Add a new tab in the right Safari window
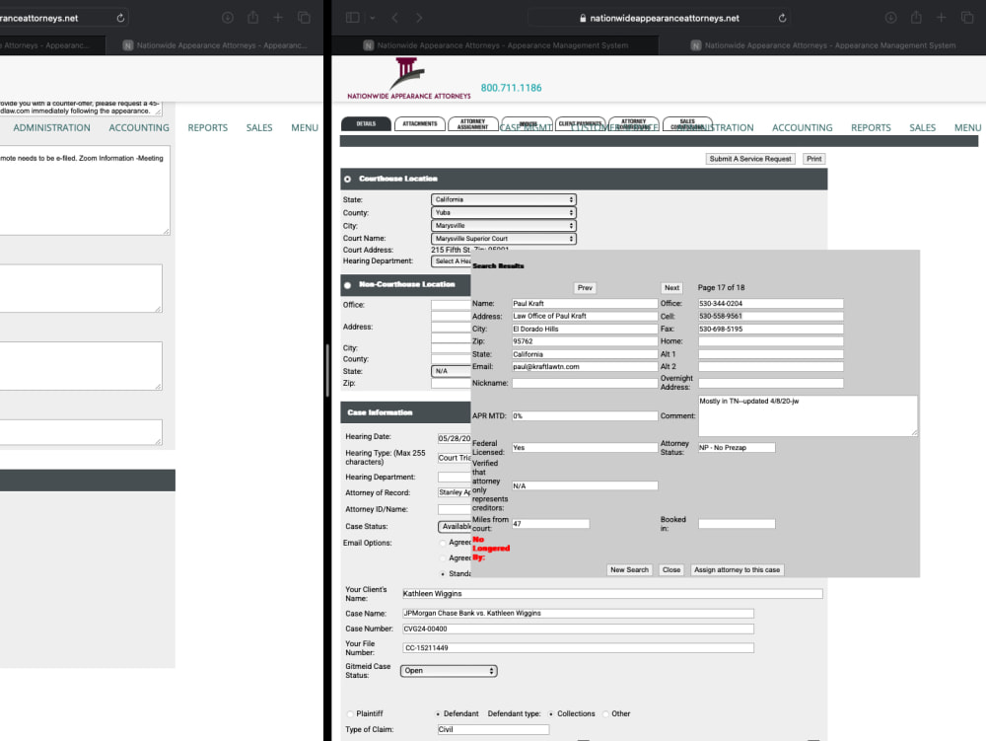This screenshot has width=986, height=741. tap(942, 18)
